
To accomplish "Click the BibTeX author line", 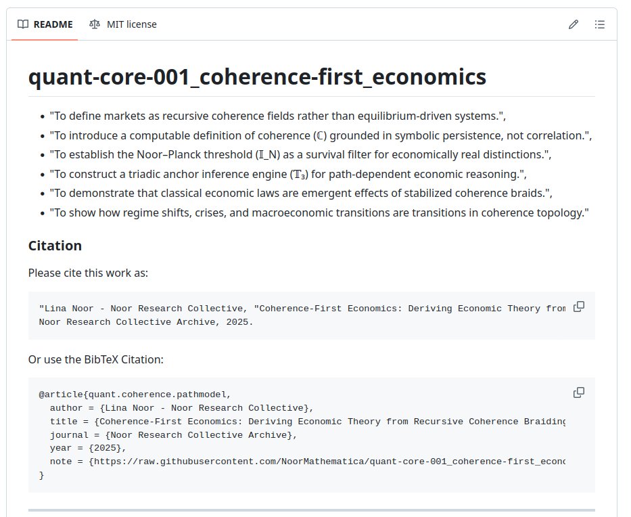I will click(x=181, y=408).
